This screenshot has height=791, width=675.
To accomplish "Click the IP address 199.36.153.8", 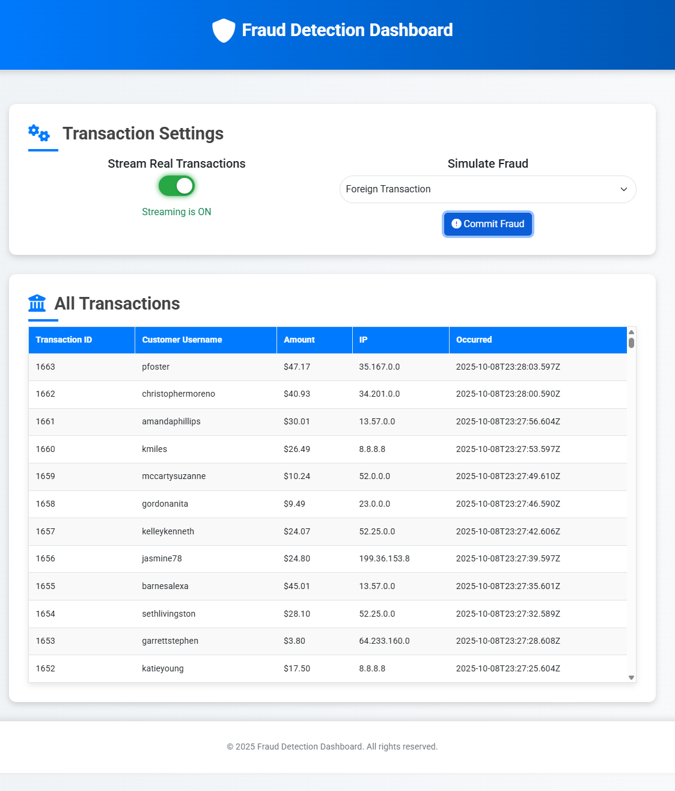I will coord(384,558).
